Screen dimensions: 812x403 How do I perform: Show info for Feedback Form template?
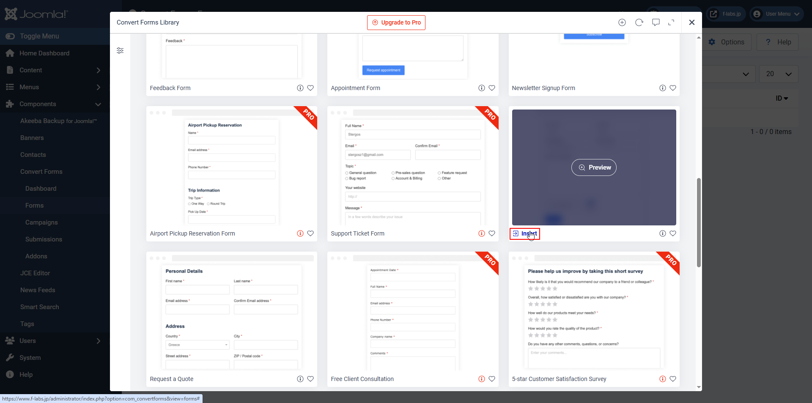(x=300, y=88)
